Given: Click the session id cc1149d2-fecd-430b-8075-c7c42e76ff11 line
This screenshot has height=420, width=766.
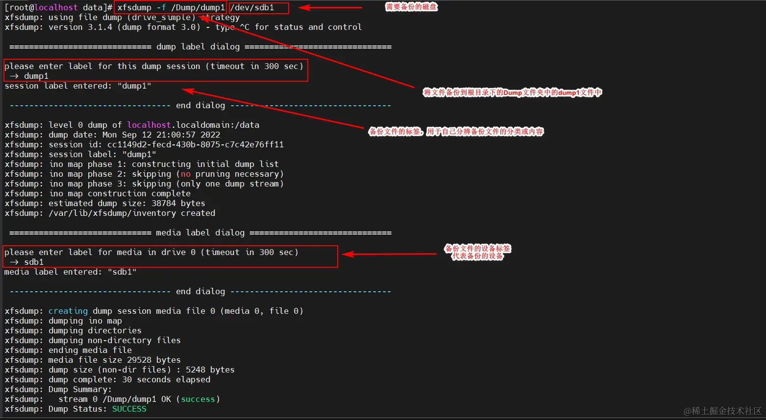Looking at the screenshot, I should tap(144, 144).
